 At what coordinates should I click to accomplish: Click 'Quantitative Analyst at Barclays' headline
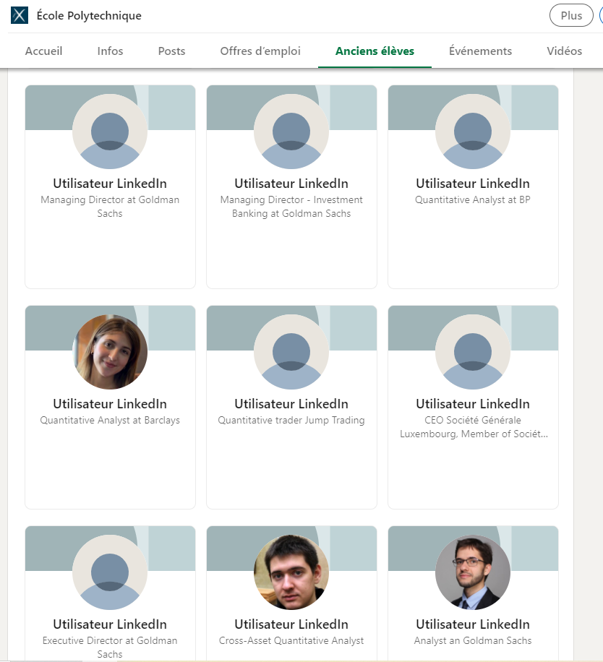click(110, 420)
